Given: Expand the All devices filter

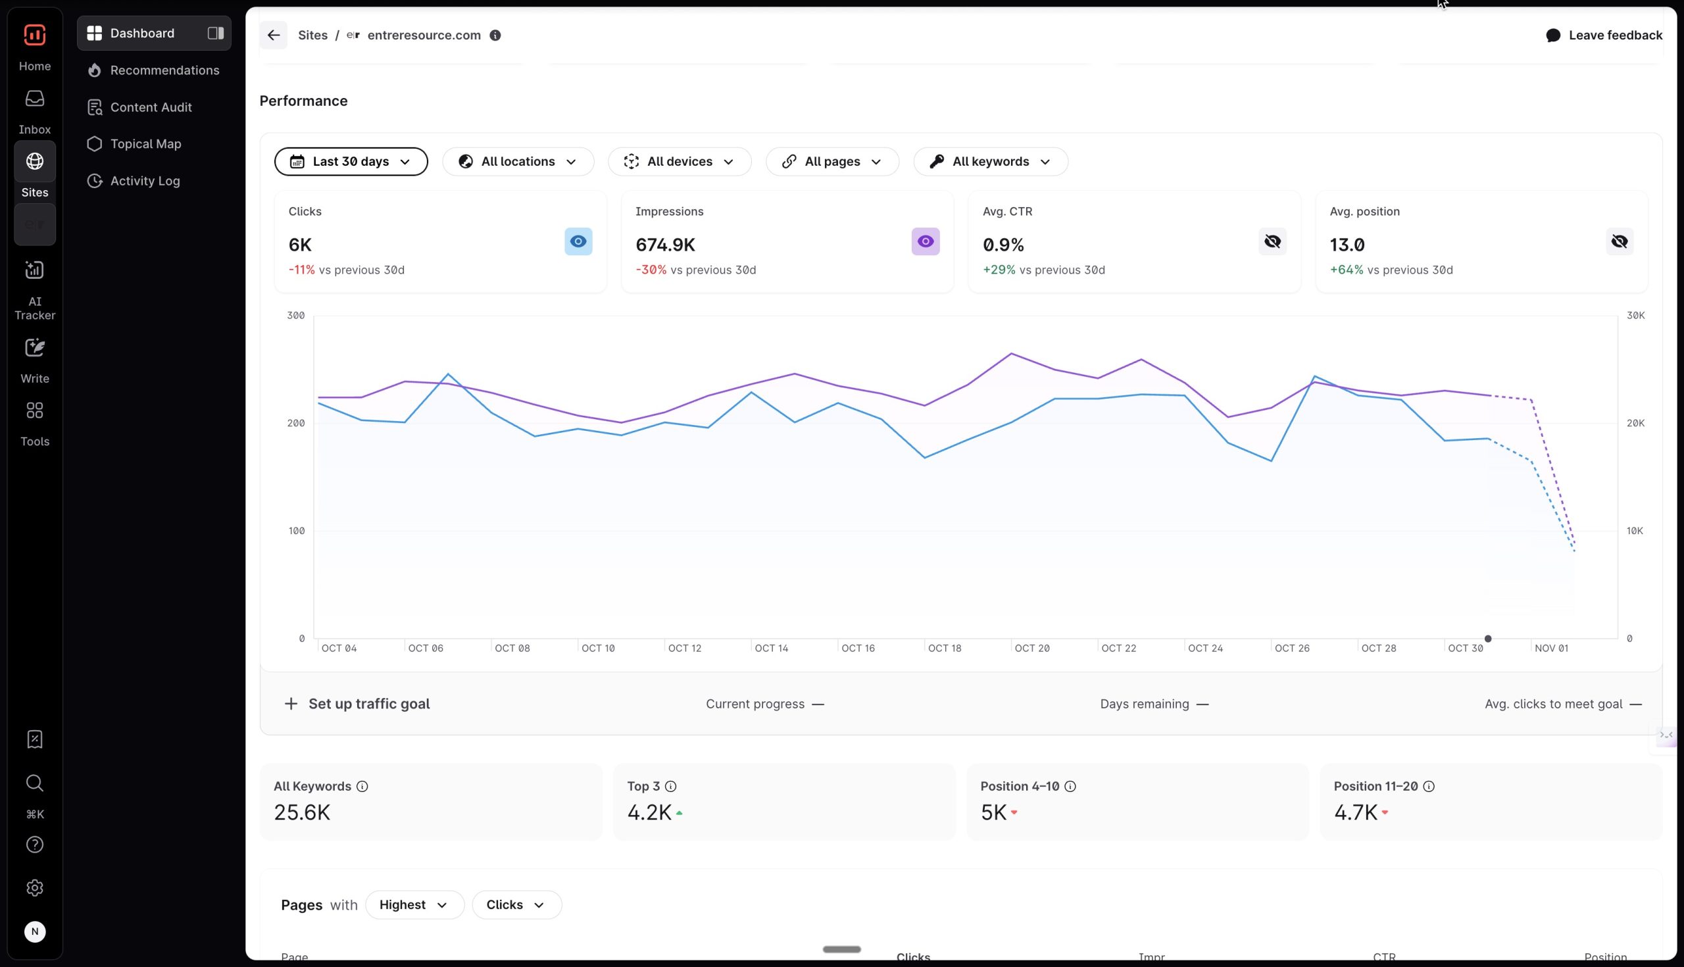Looking at the screenshot, I should (679, 161).
